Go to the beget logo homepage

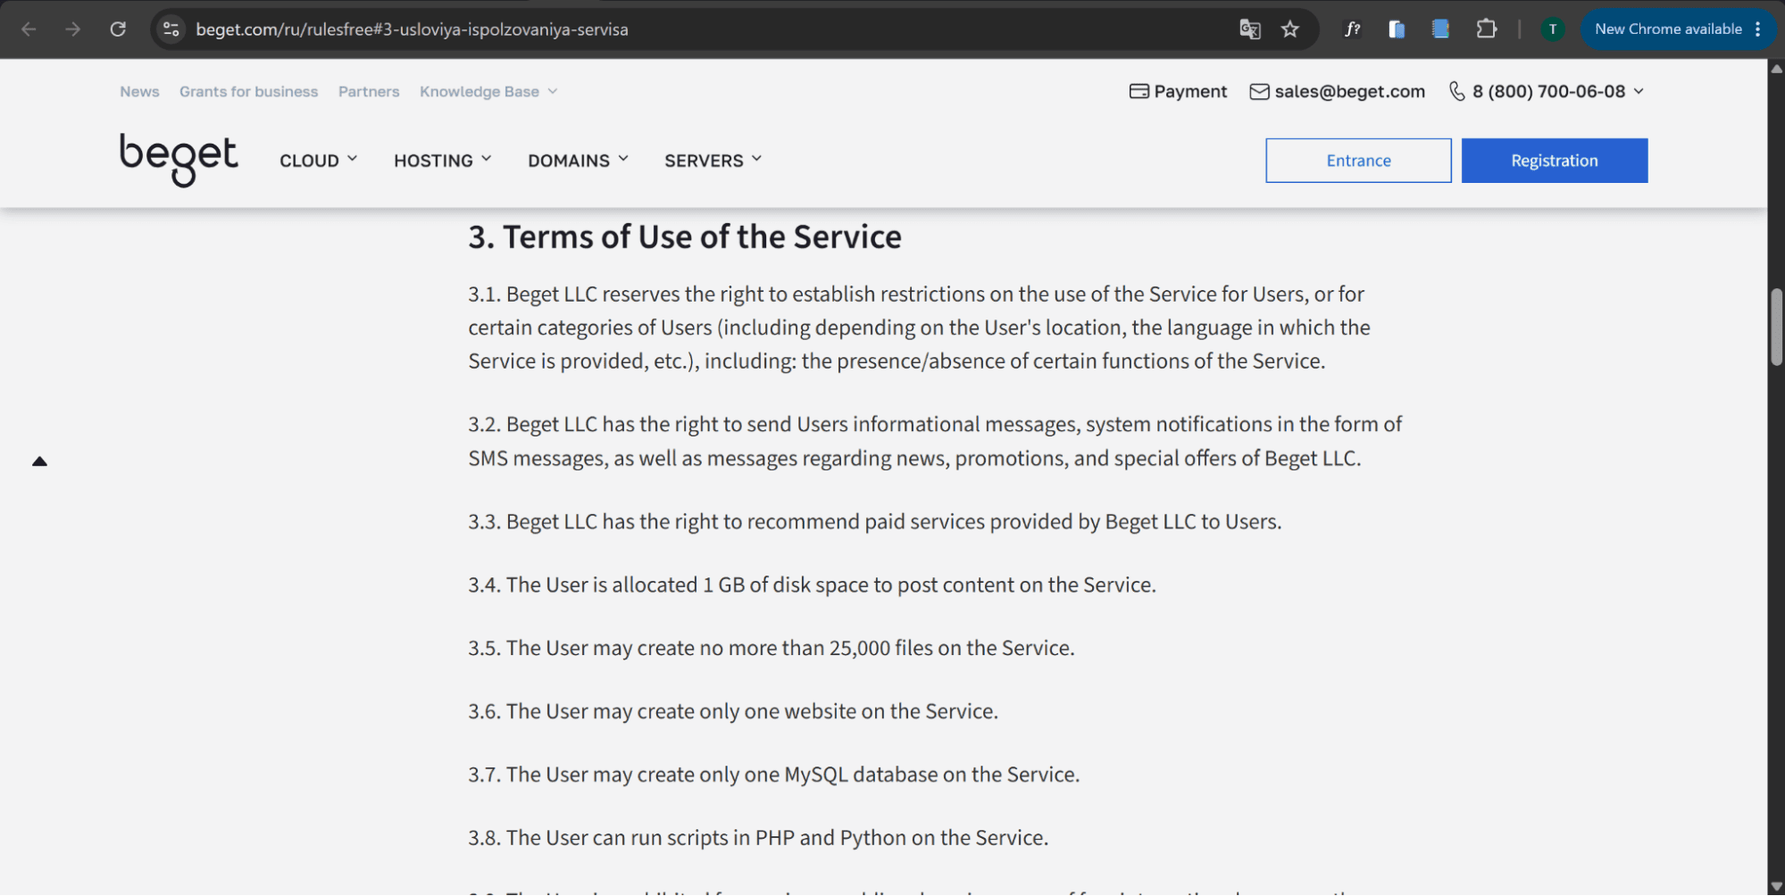(x=179, y=160)
